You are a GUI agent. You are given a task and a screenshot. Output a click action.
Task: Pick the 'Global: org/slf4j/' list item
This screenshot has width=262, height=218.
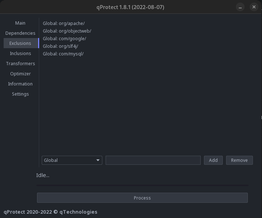pyautogui.click(x=61, y=46)
